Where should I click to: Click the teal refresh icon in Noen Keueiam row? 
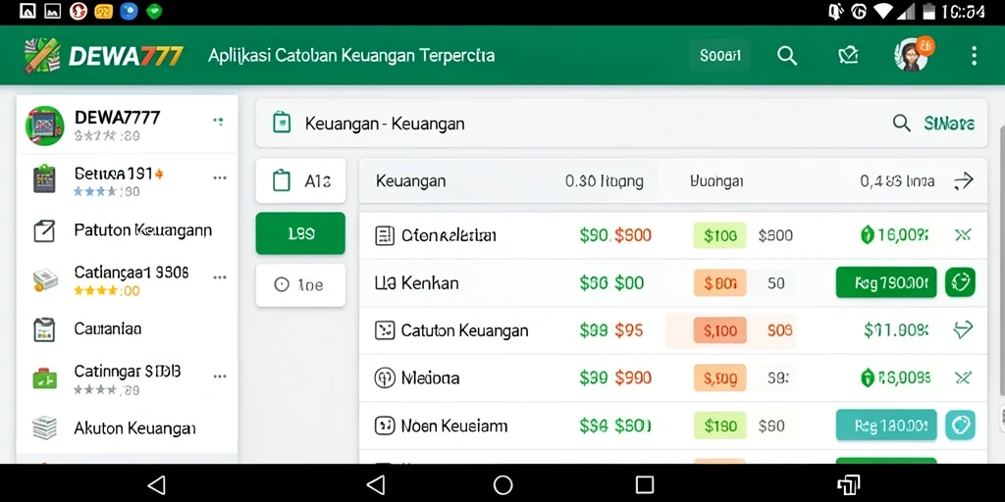[x=960, y=425]
